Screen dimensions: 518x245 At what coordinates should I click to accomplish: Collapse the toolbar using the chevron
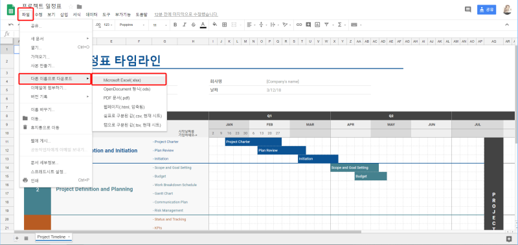click(x=507, y=25)
